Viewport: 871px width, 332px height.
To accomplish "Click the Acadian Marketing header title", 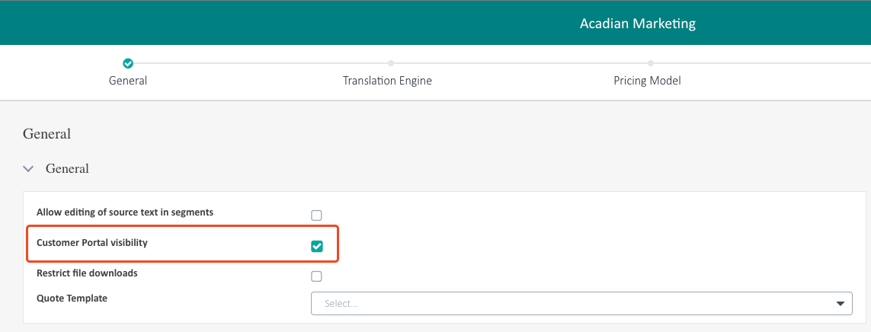I will point(637,24).
